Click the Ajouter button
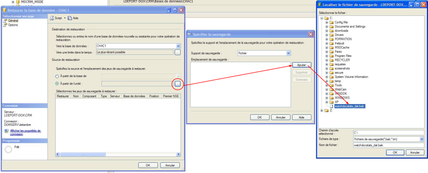Viewport: 428px width, 173px height. click(301, 65)
